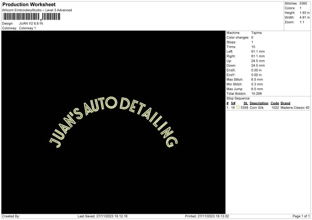Viewport: 312px width, 220px height.
Task: Click the Min Stitch value 0.3 mm
Action: pos(257,84)
